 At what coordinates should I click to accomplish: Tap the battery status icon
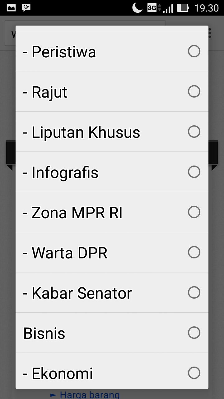point(183,7)
